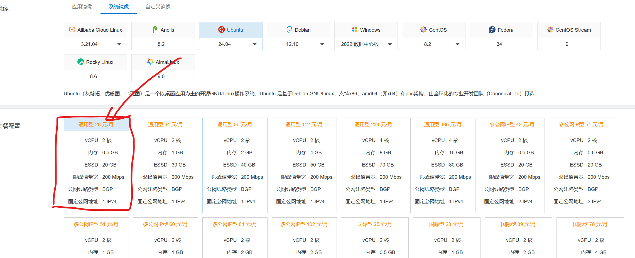
Task: Click ESSD 70 GB value in 224 plan
Action: tap(387, 165)
